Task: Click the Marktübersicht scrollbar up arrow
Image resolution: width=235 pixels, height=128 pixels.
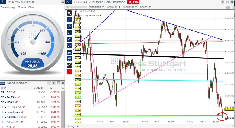Action: point(63,88)
